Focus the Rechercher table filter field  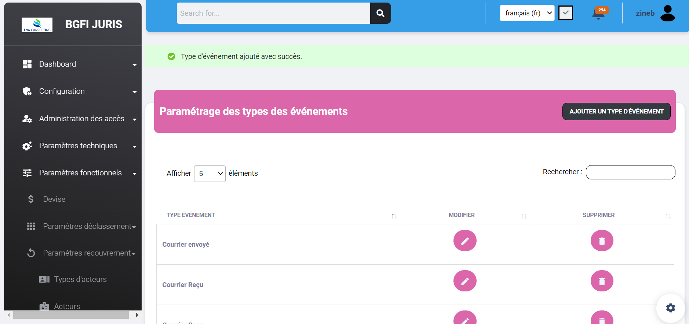(630, 172)
